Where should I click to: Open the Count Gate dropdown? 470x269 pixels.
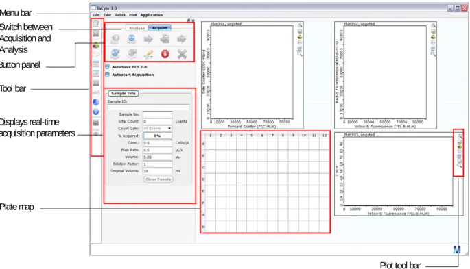click(x=157, y=129)
